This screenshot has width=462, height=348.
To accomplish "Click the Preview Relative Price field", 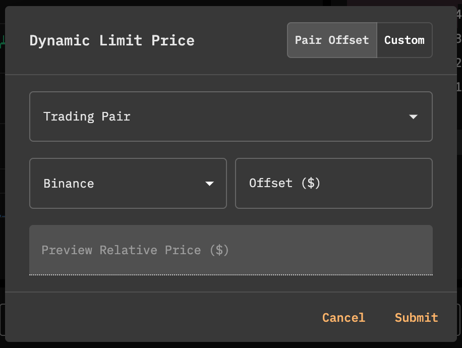I will (230, 250).
